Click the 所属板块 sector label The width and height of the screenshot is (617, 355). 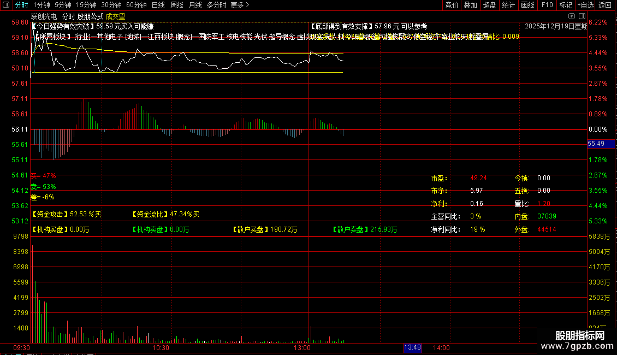point(53,37)
